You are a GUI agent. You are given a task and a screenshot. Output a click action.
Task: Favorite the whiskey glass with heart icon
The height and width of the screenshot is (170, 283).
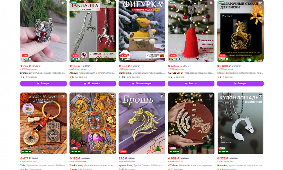(260, 3)
